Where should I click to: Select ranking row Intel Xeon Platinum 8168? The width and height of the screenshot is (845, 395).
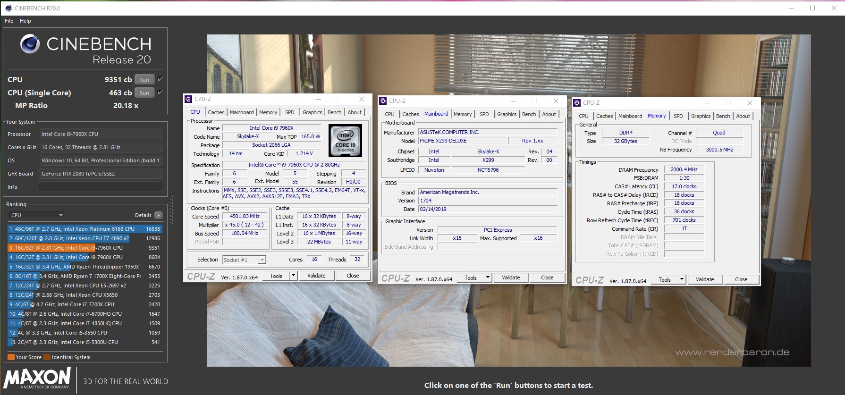pos(85,229)
